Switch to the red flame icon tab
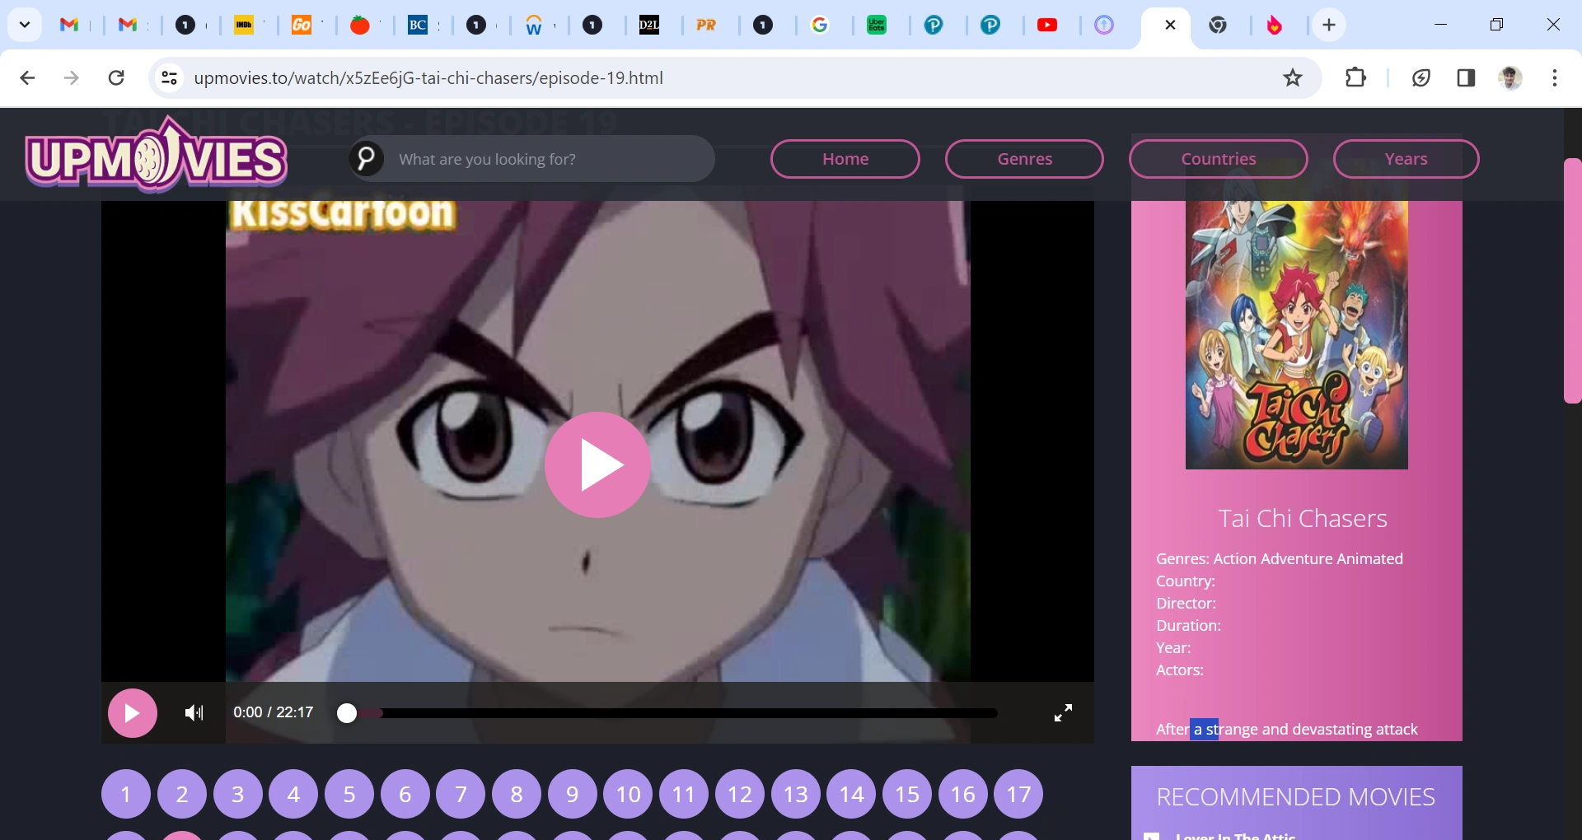 (x=1275, y=25)
